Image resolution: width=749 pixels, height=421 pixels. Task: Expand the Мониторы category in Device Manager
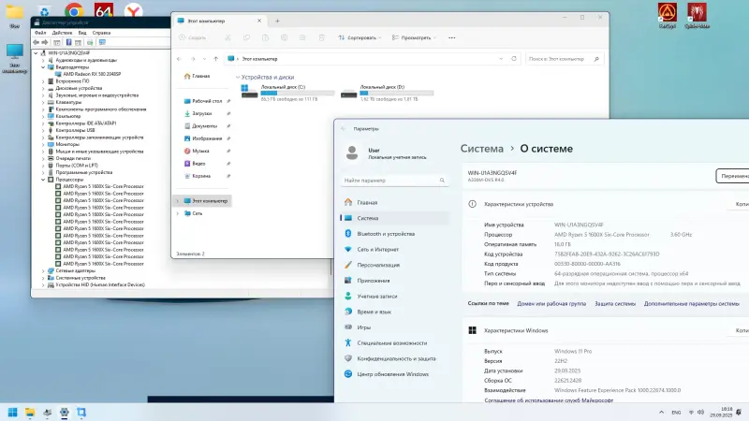tap(43, 144)
